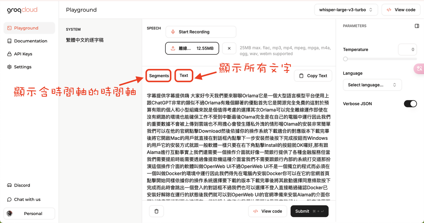Click the pink translate floating icon
Viewport: 424px width, 223px height.
point(419,69)
